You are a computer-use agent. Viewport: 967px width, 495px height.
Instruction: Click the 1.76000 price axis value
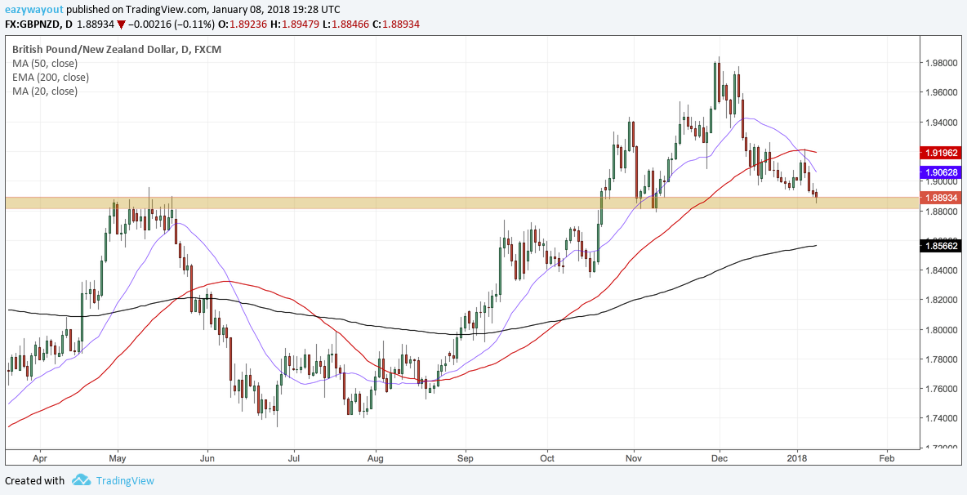[941, 389]
